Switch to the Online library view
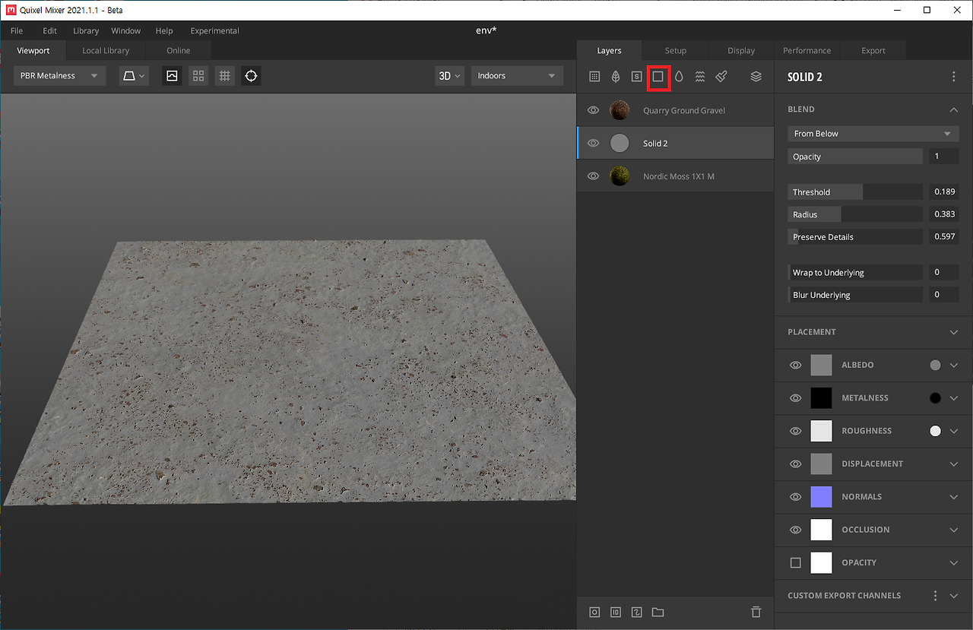 pos(178,49)
